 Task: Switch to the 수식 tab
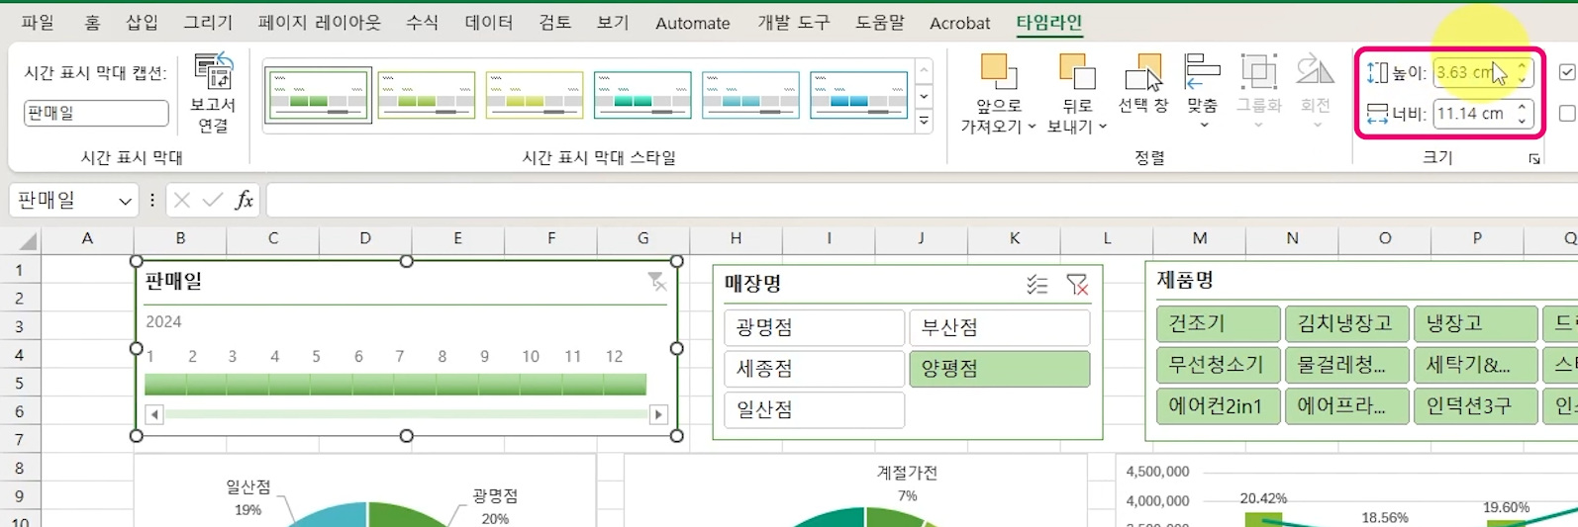tap(423, 23)
